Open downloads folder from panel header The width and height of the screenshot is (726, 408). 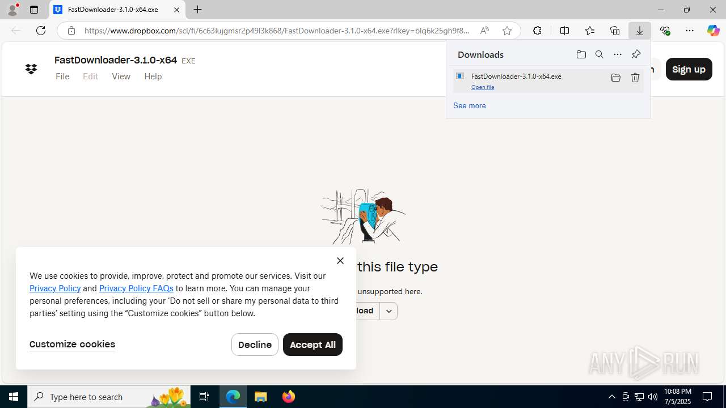click(581, 54)
